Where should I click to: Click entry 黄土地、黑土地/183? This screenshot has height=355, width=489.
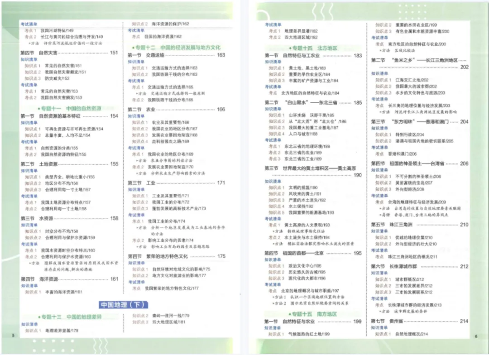[x=307, y=67]
